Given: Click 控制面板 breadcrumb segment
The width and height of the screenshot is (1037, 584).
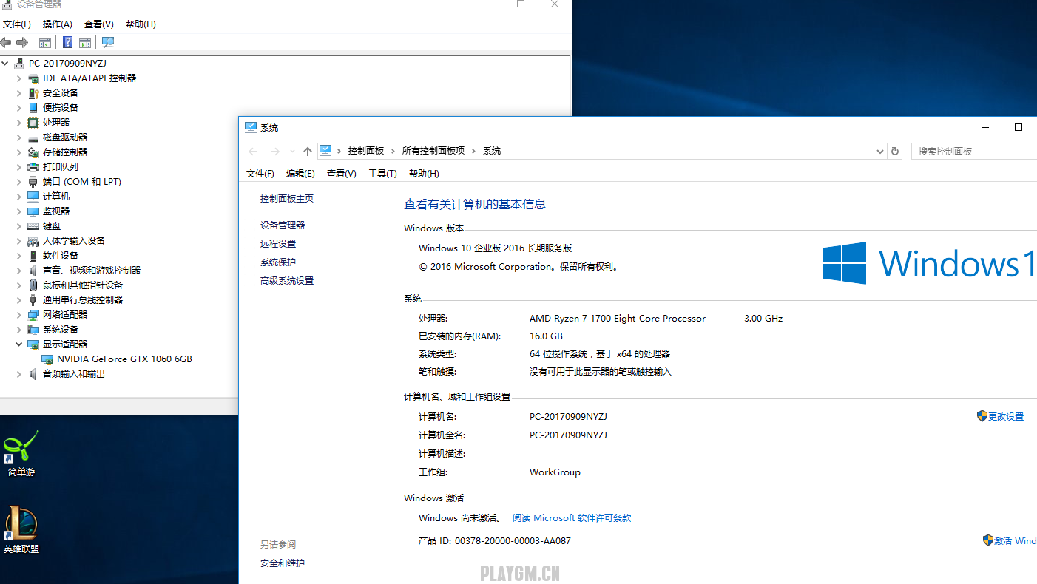Looking at the screenshot, I should pyautogui.click(x=366, y=151).
